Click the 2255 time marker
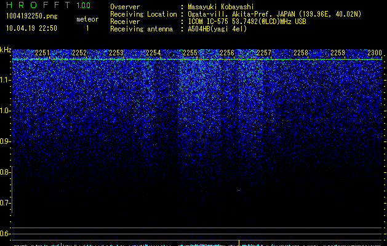The height and width of the screenshot is (246, 387). point(190,53)
